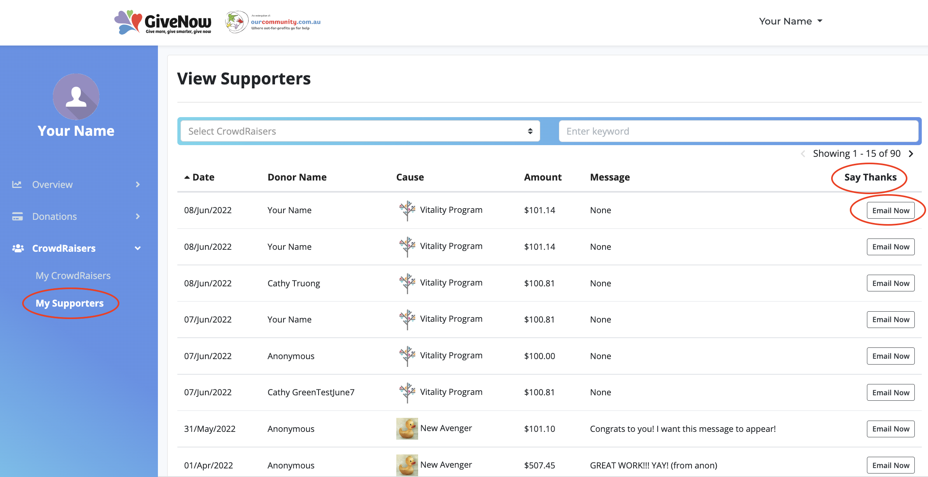Click the 01/Apr/2022 date cell
The height and width of the screenshot is (477, 928).
[208, 465]
